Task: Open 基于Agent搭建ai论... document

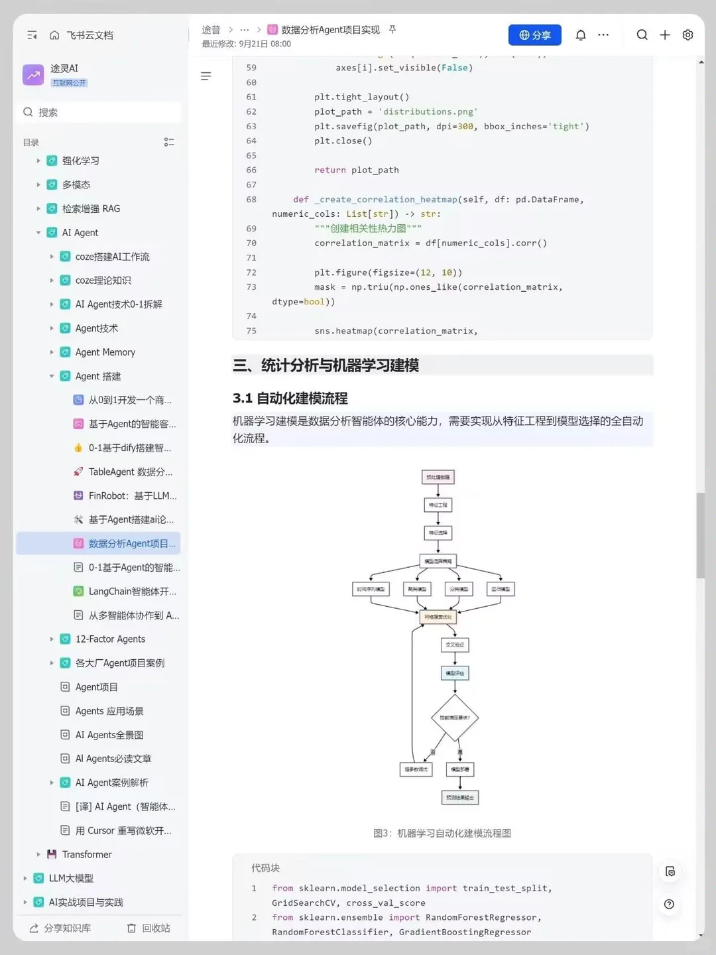Action: [x=131, y=519]
